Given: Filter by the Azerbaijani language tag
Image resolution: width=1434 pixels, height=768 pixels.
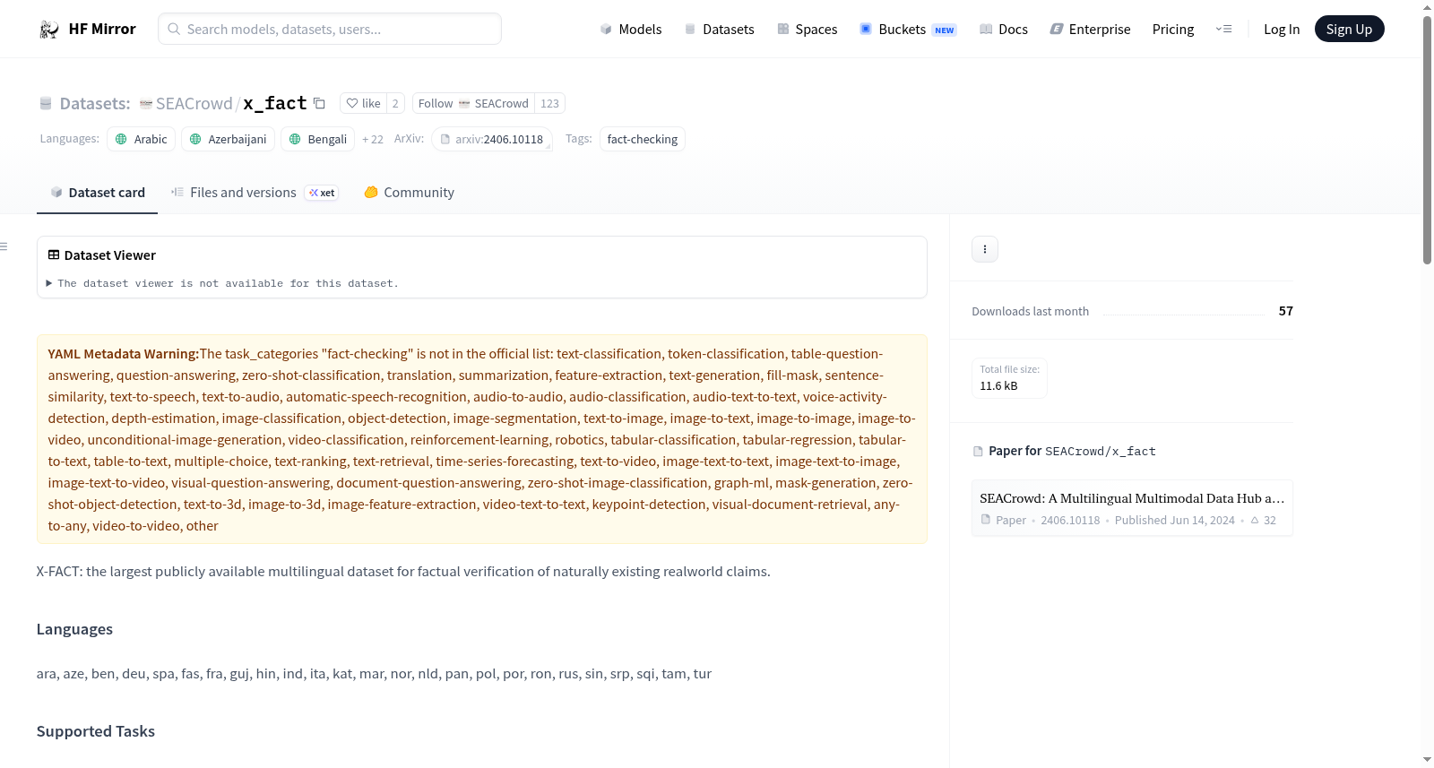Looking at the screenshot, I should (x=228, y=140).
